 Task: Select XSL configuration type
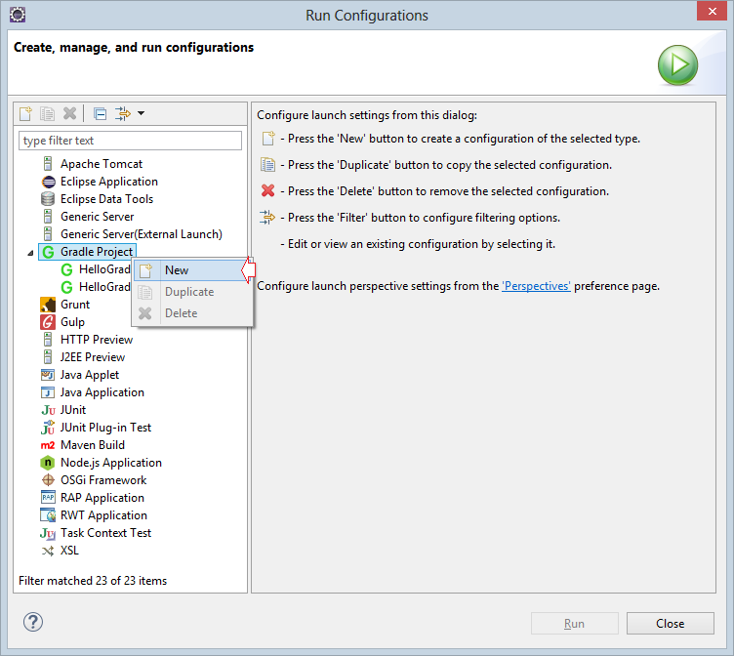click(69, 551)
